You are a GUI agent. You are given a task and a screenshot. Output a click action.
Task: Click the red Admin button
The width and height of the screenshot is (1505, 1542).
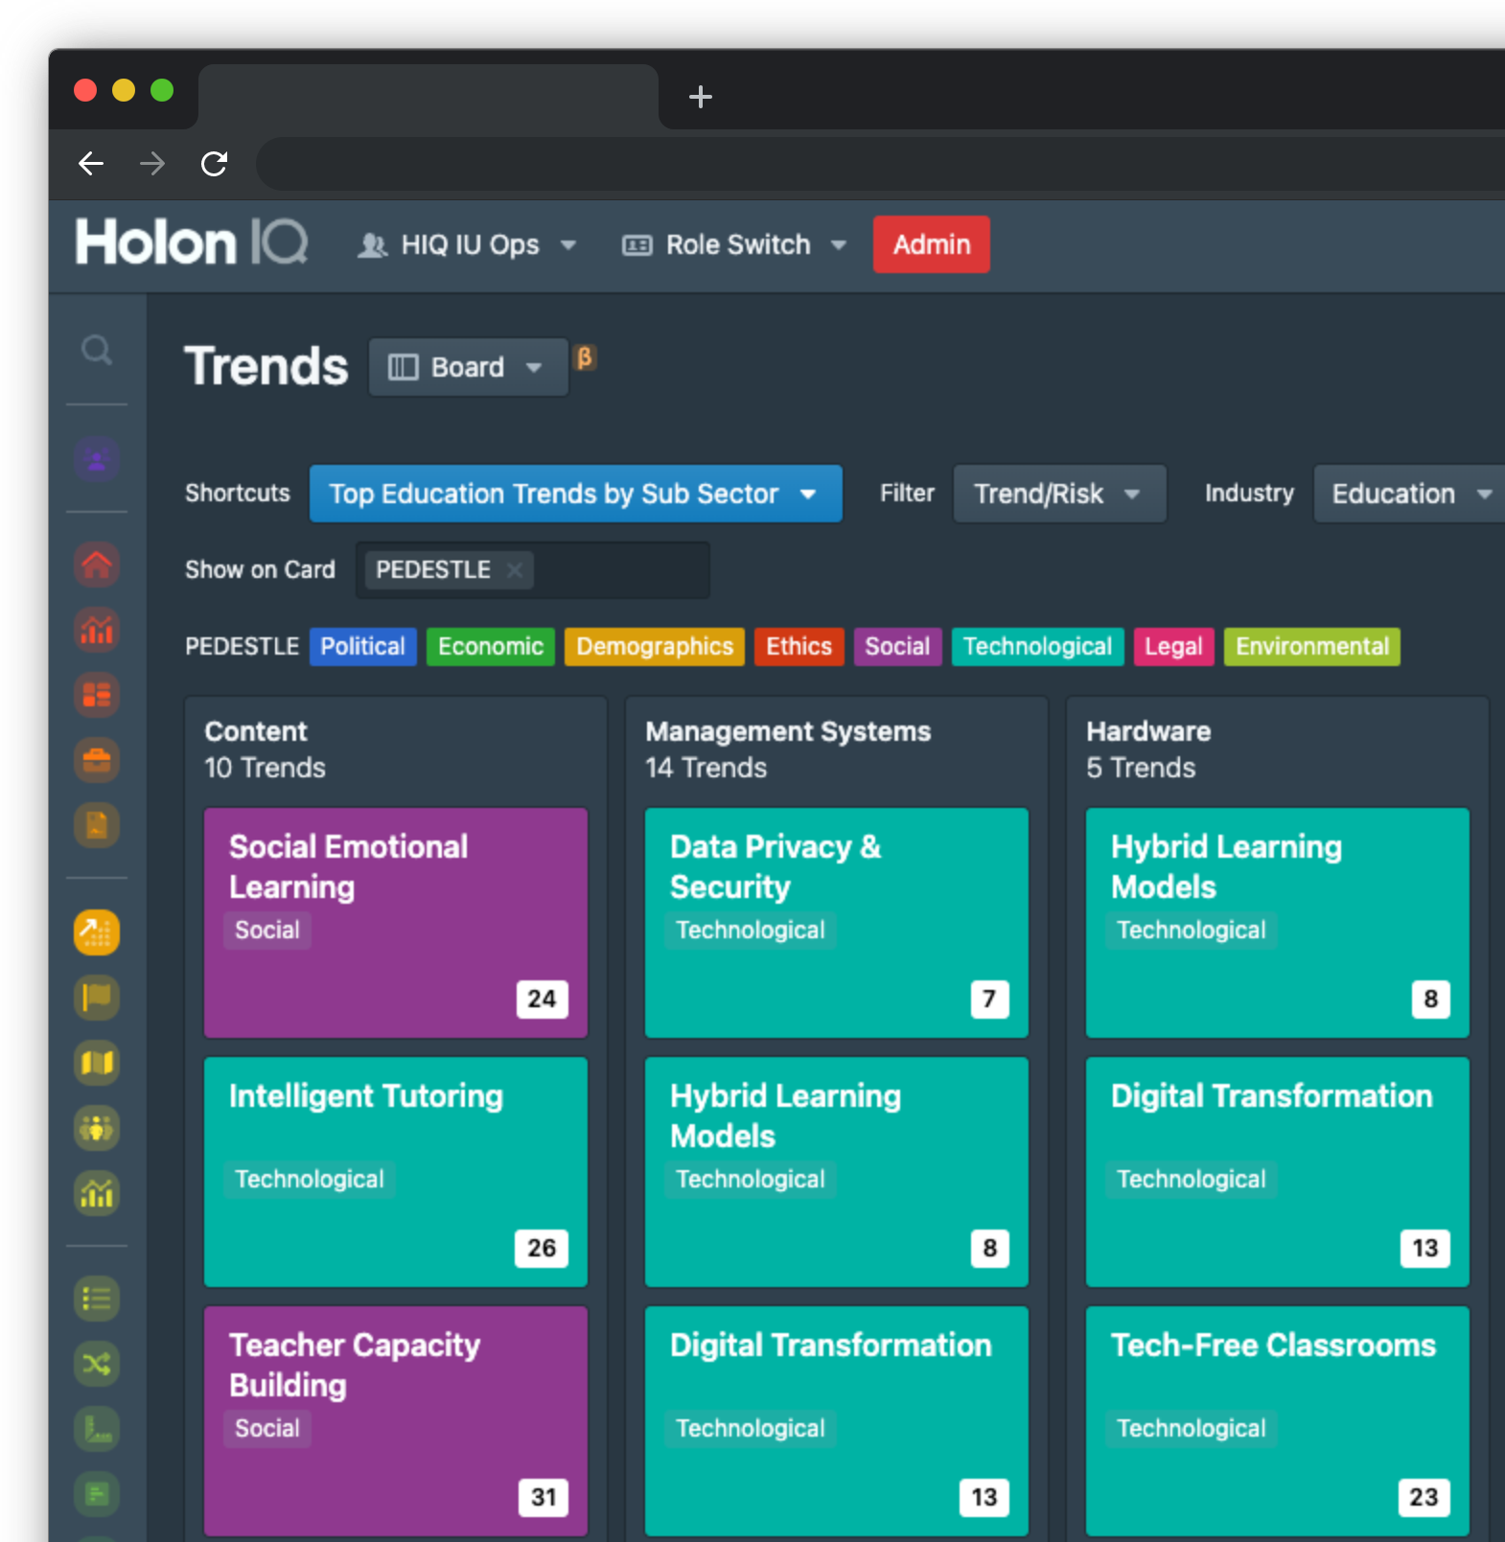point(931,245)
